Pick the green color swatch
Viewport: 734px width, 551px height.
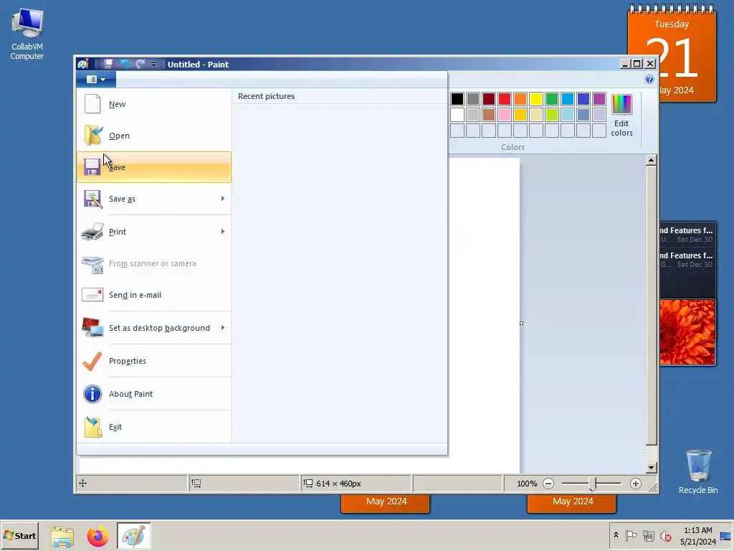552,99
